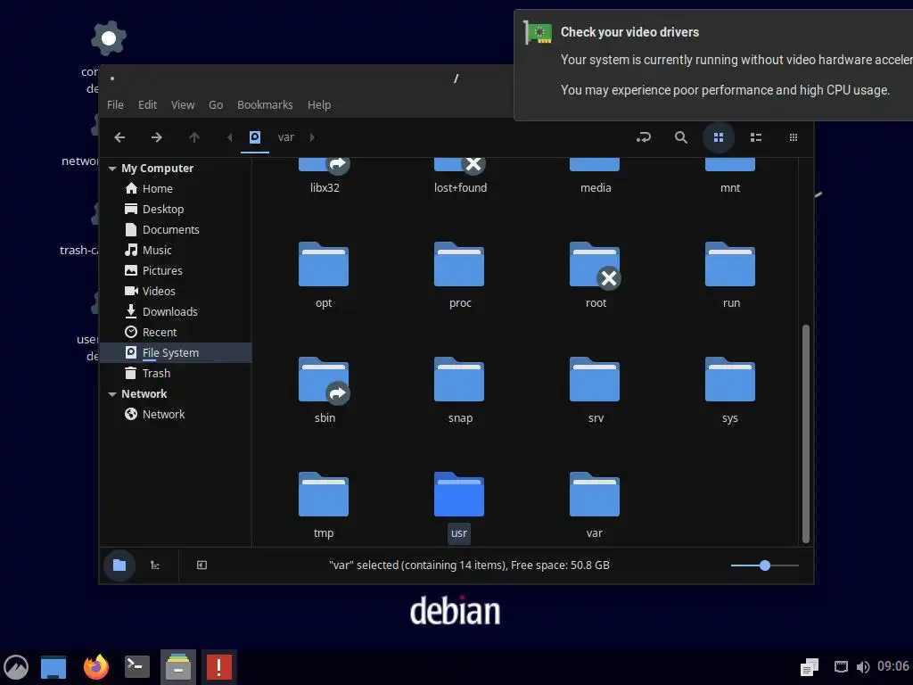Select the proc folder
913x685 pixels.
point(459,264)
